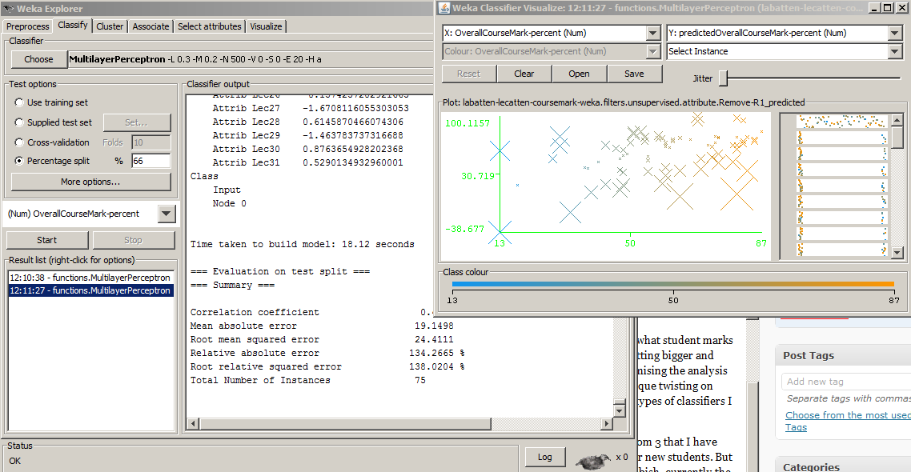The image size is (911, 472).
Task: Click the Time taken to build model line
Action: tap(302, 245)
